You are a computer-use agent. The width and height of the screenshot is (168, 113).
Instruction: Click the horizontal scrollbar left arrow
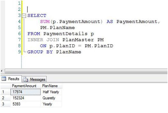2,71
